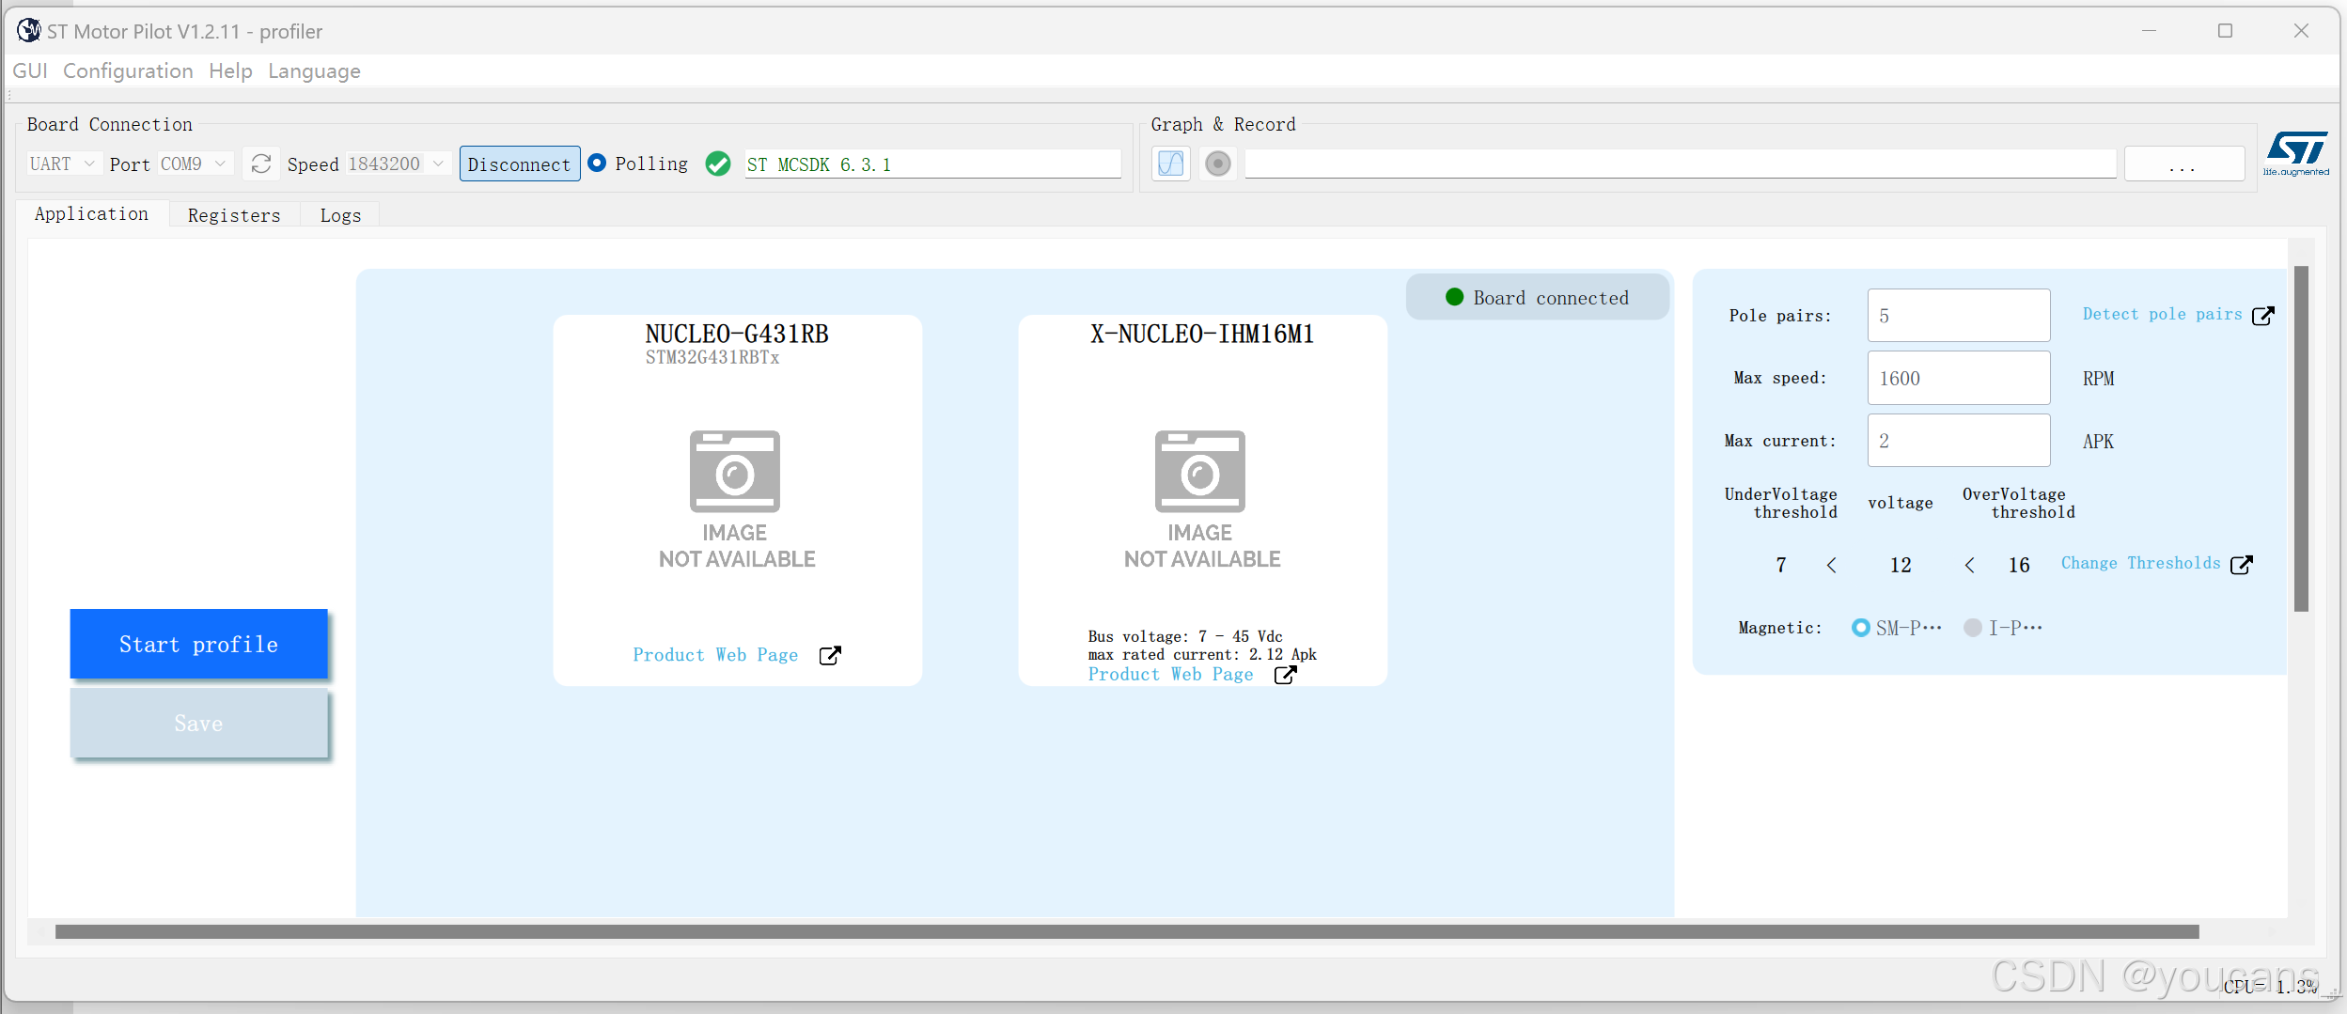The image size is (2347, 1014).
Task: Click the browse '...' button
Action: tap(2183, 164)
